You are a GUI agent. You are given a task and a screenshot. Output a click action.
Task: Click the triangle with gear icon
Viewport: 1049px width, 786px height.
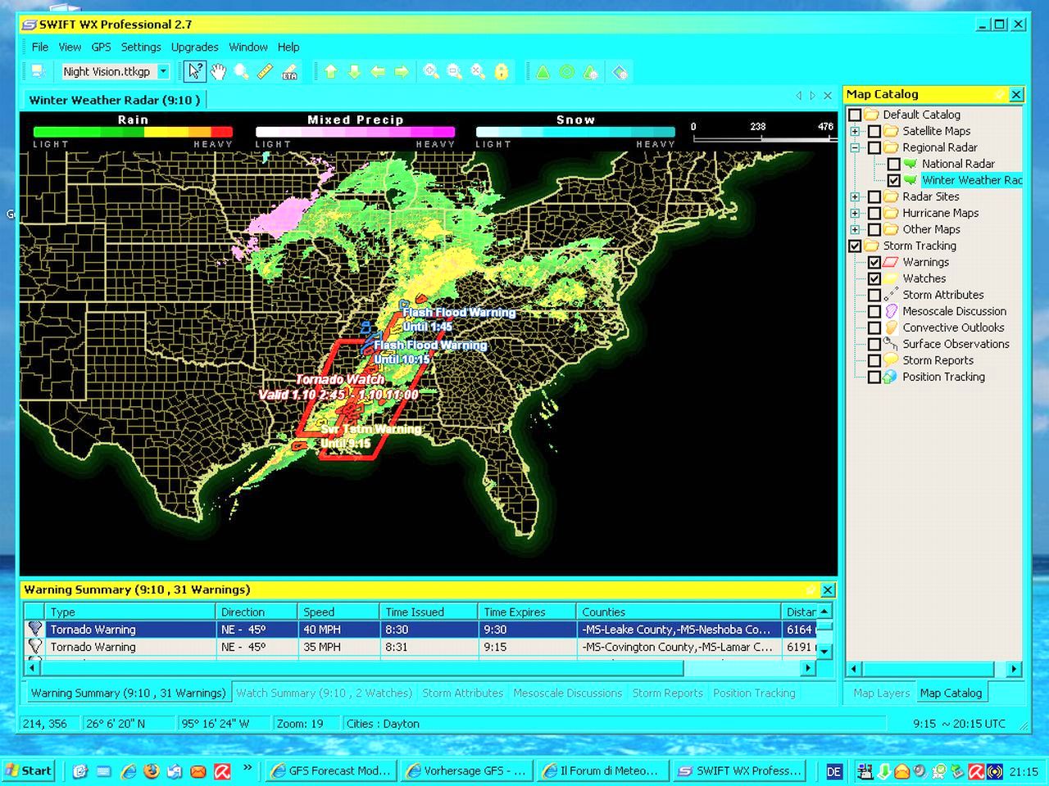[590, 71]
